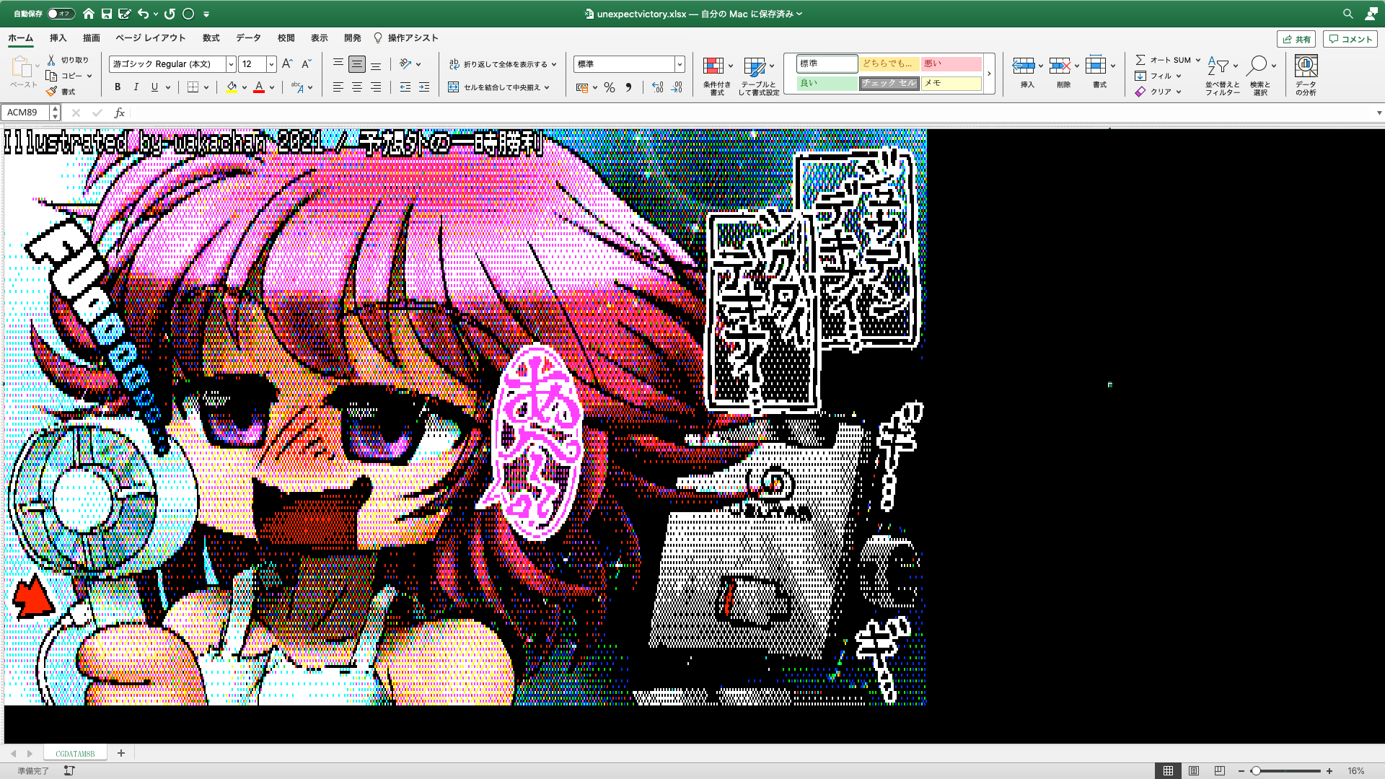
Task: Open the 数式 tab
Action: (x=211, y=38)
